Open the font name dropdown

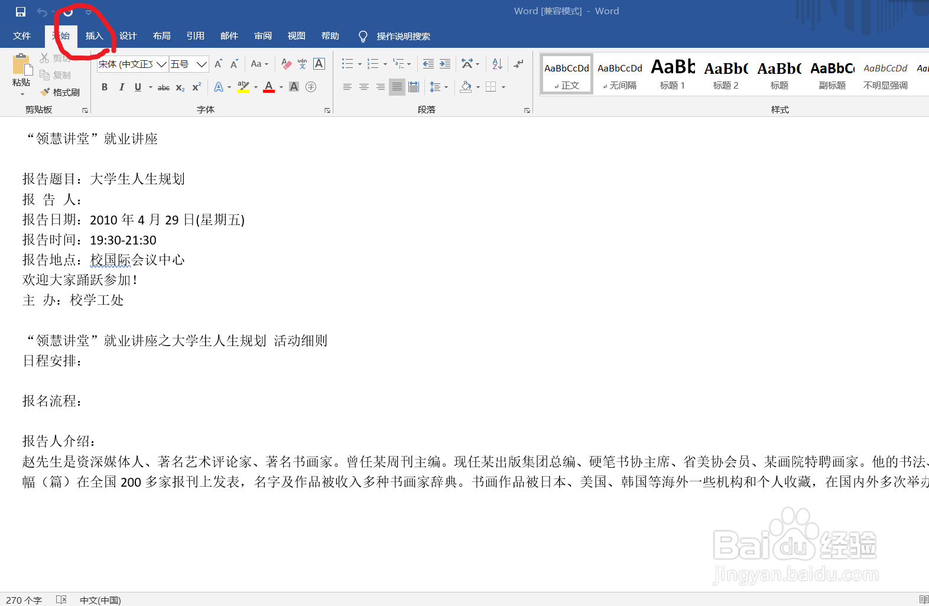161,64
